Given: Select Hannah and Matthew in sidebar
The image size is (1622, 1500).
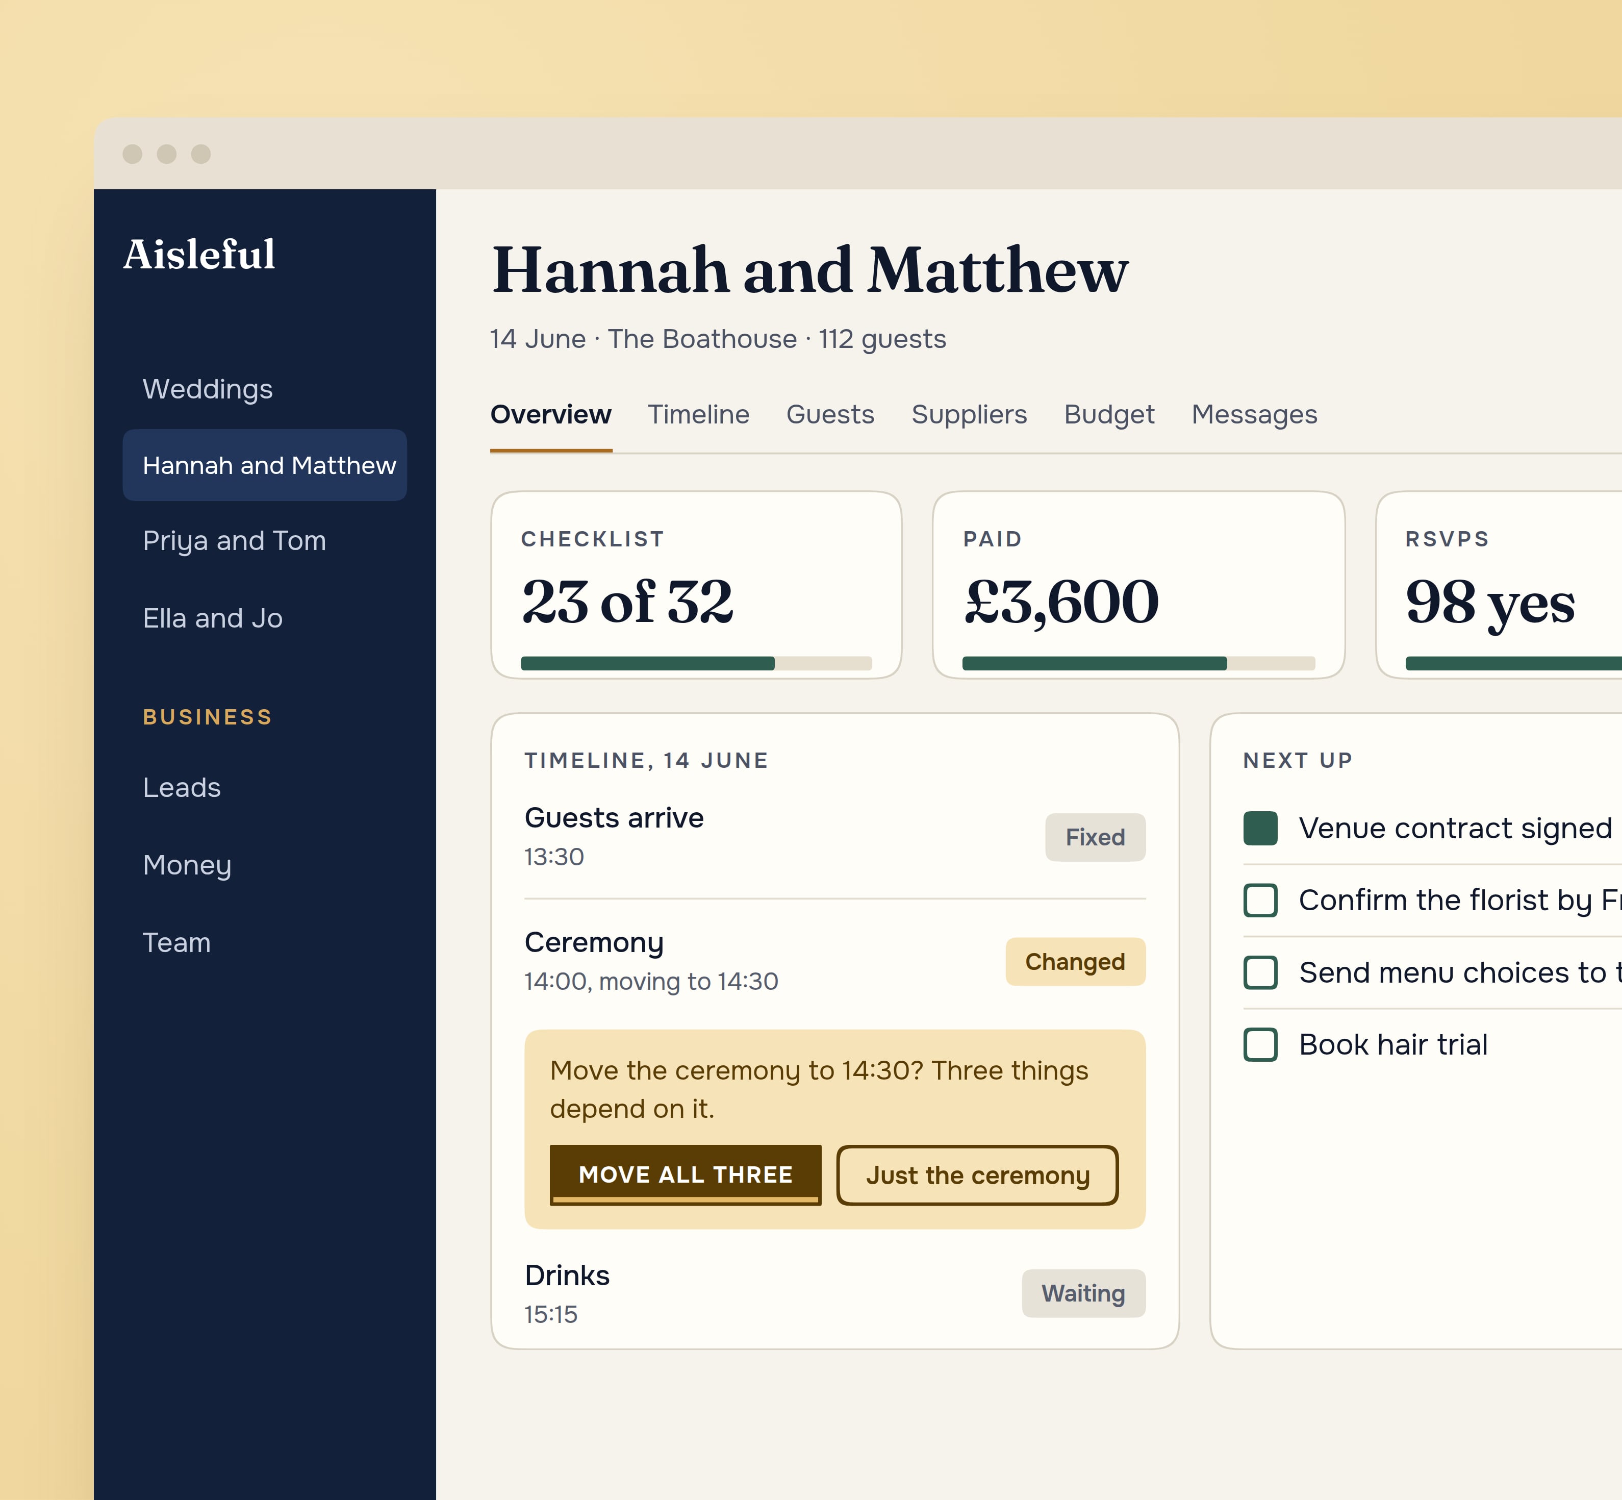Looking at the screenshot, I should pyautogui.click(x=265, y=465).
